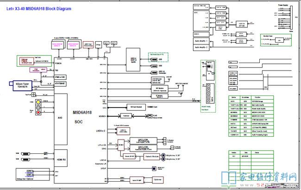The width and height of the screenshot is (301, 190).
Task: Select the SPDIF optical out connector icon
Action: click(x=154, y=169)
